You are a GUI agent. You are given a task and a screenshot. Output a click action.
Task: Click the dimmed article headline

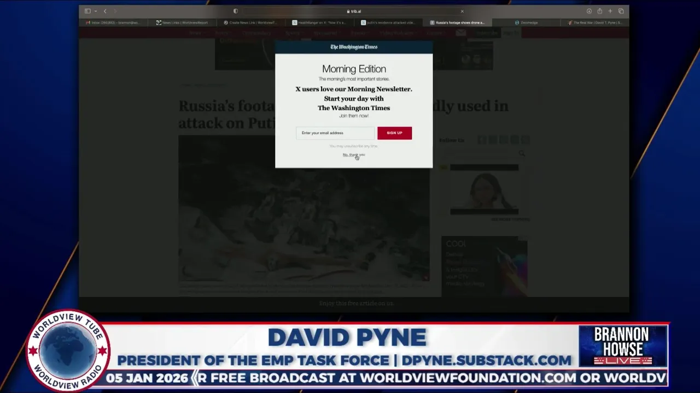(343, 114)
